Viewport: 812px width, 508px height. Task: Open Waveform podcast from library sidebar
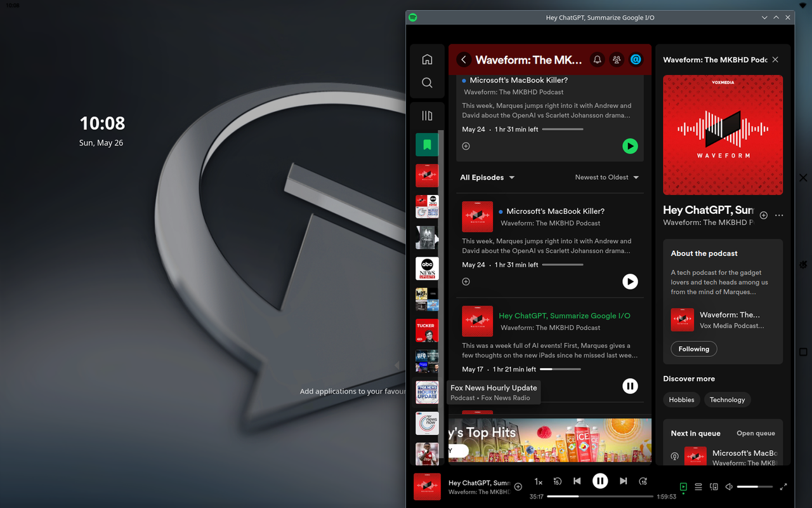(427, 175)
